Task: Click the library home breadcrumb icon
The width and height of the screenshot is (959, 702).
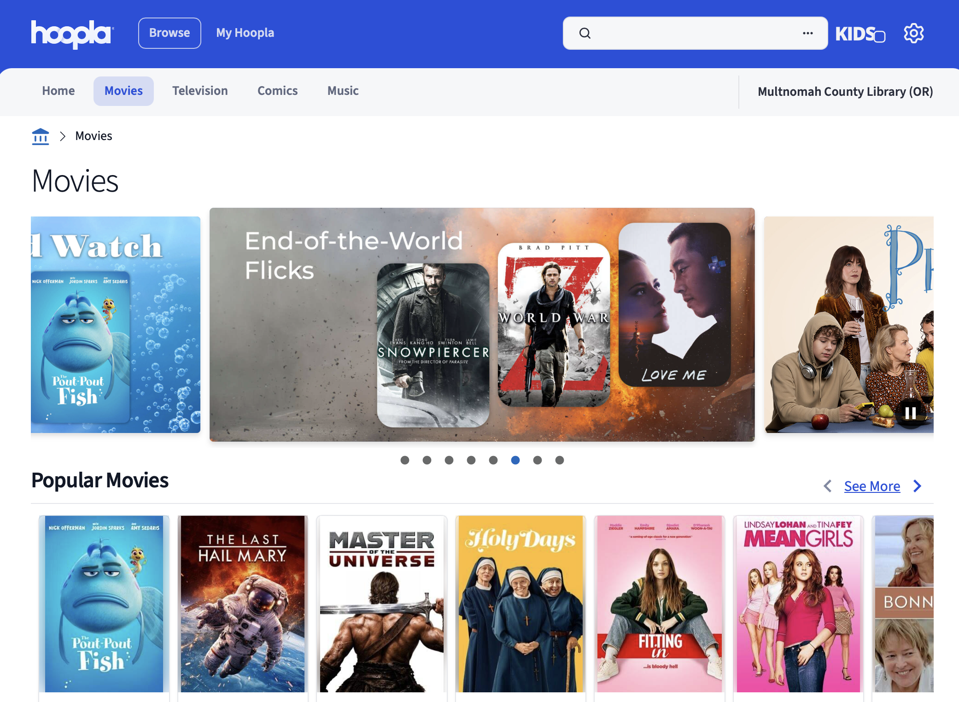Action: coord(41,136)
